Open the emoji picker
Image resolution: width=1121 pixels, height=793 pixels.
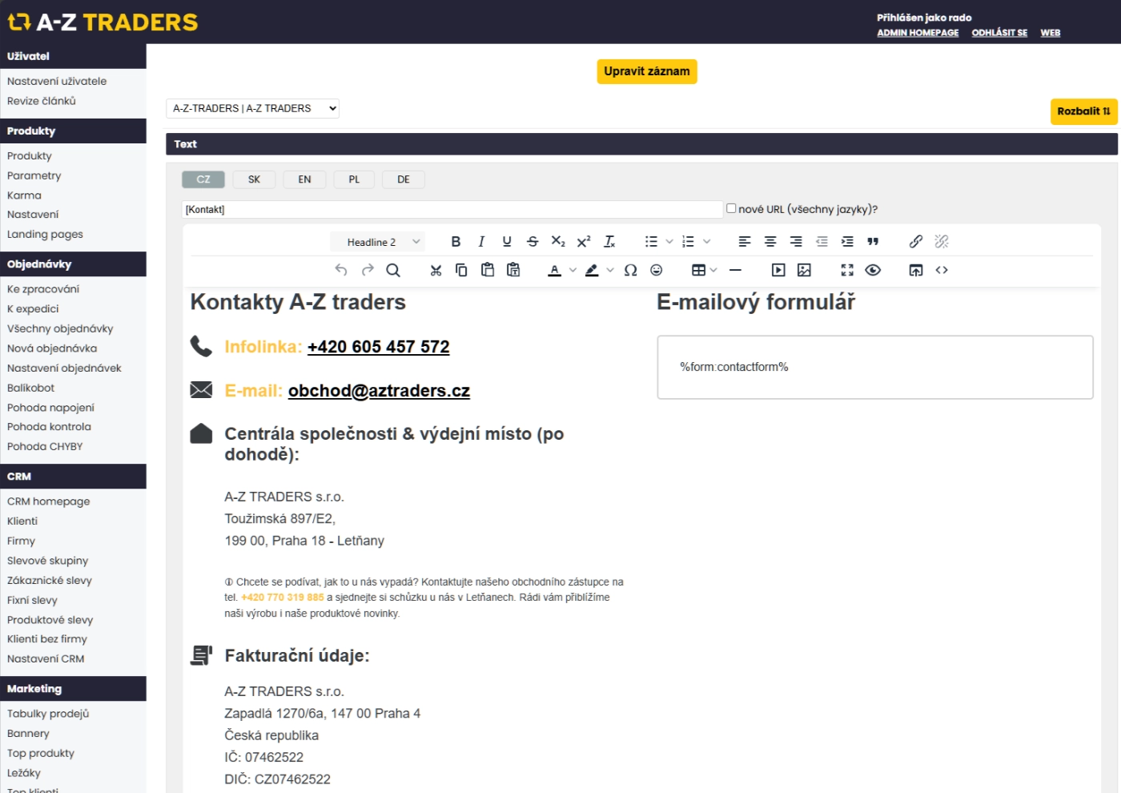click(x=657, y=271)
